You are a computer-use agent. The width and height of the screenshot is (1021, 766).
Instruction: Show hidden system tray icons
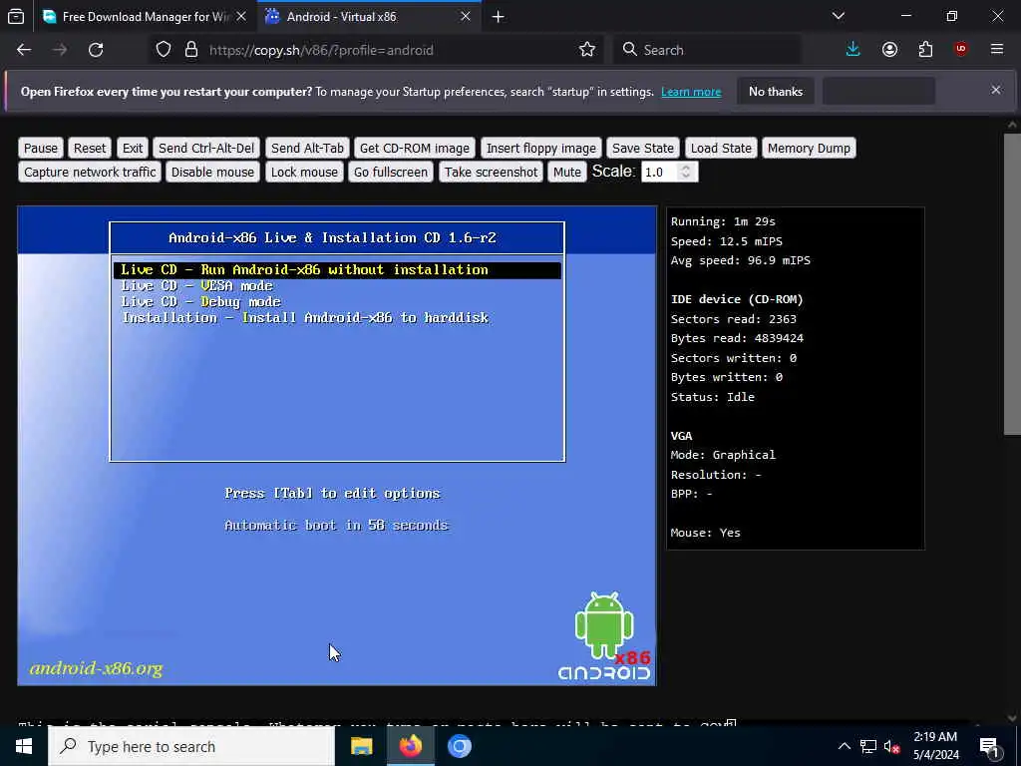(x=844, y=746)
